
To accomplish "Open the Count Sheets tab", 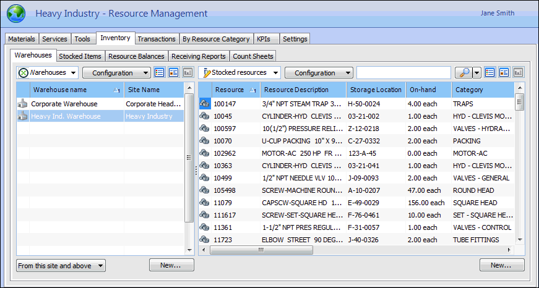I will tap(254, 56).
